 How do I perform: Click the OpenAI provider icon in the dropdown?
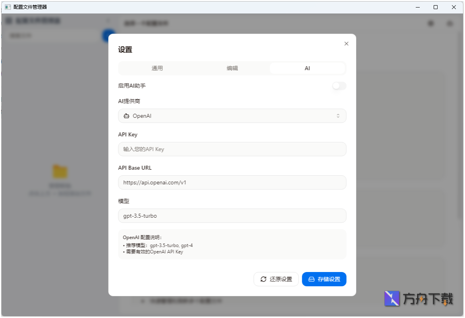[126, 115]
